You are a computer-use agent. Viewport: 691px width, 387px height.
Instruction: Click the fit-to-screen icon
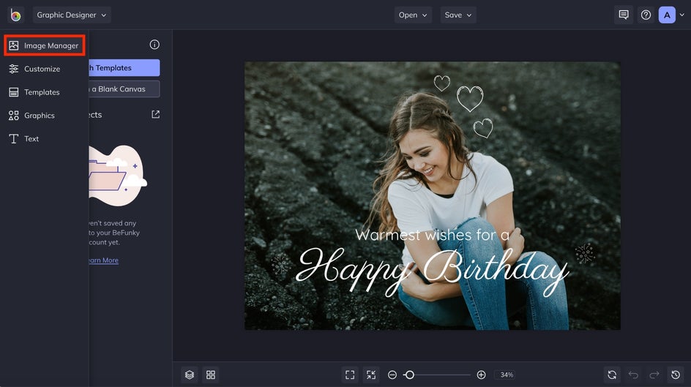(x=350, y=375)
